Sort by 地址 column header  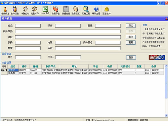[74, 67]
